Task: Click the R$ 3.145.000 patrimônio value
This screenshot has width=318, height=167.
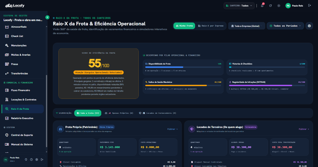Action: click(110, 147)
